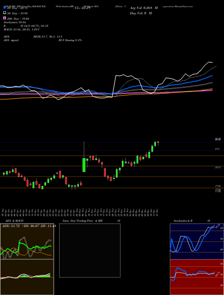The width and height of the screenshot is (224, 295).
Task: Click the 21.5 price axis label
Action: pyautogui.click(x=217, y=149)
